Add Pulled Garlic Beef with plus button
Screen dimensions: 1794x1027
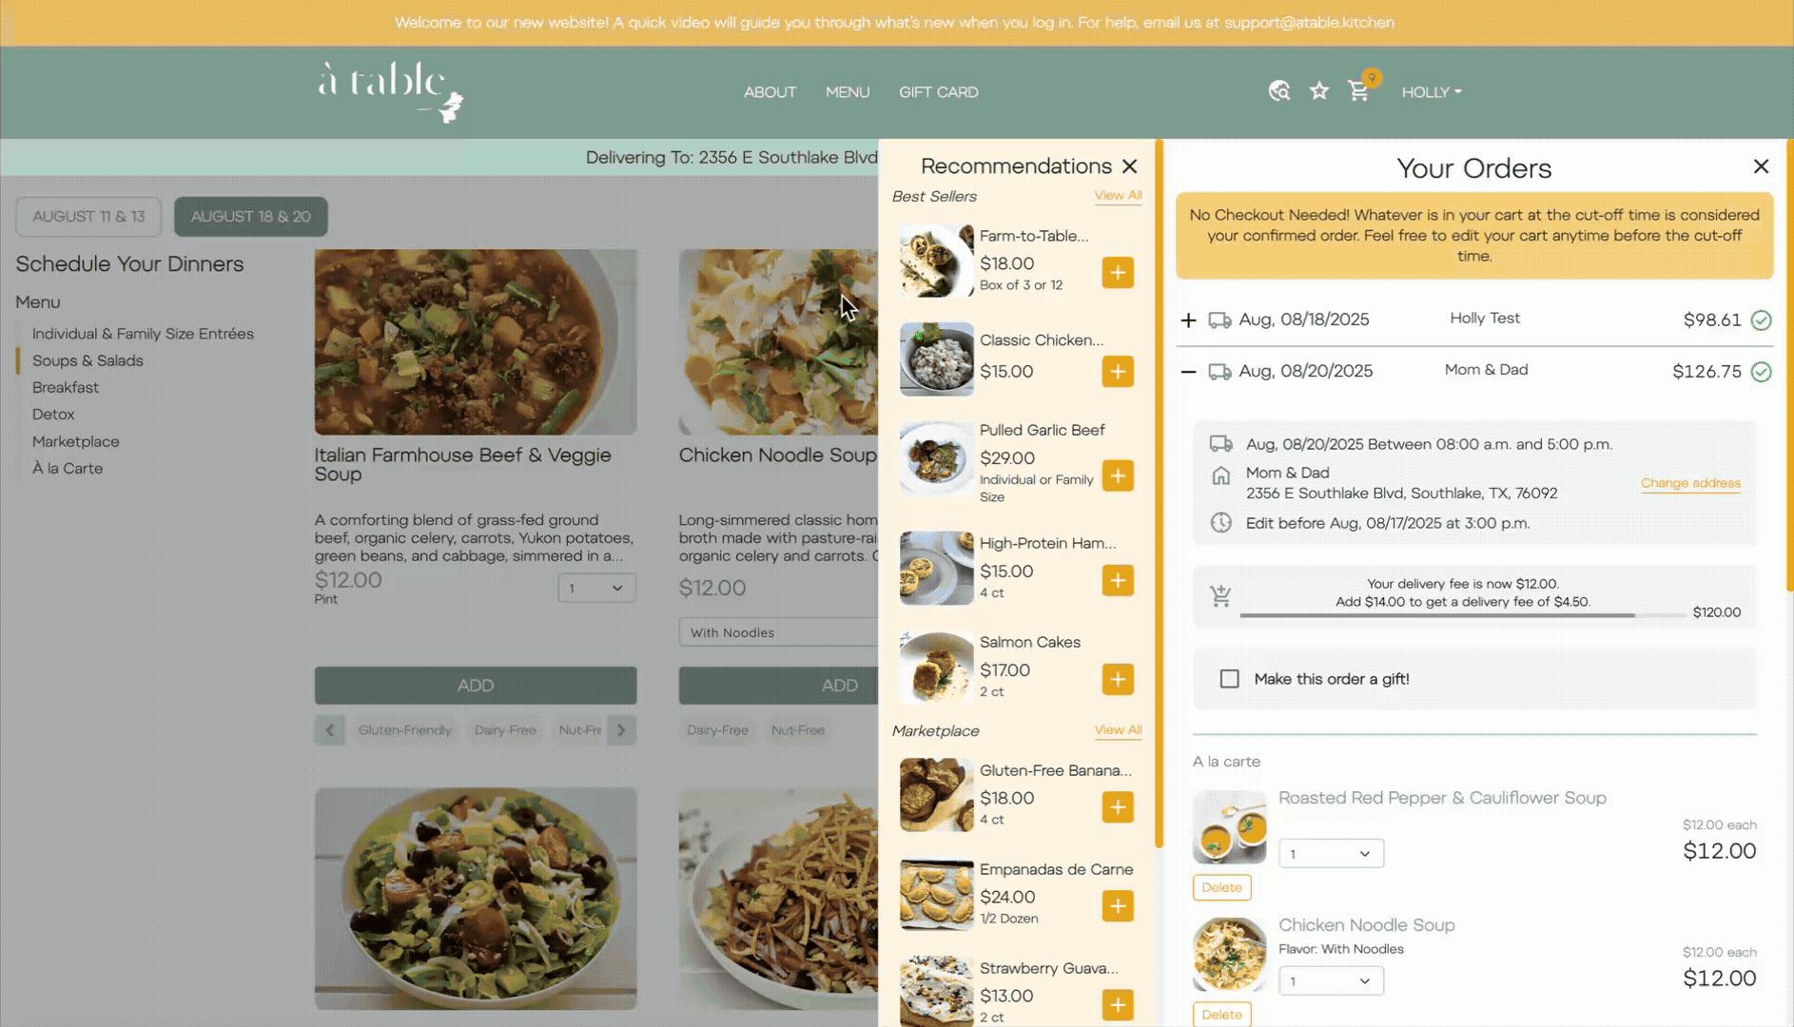[1118, 475]
